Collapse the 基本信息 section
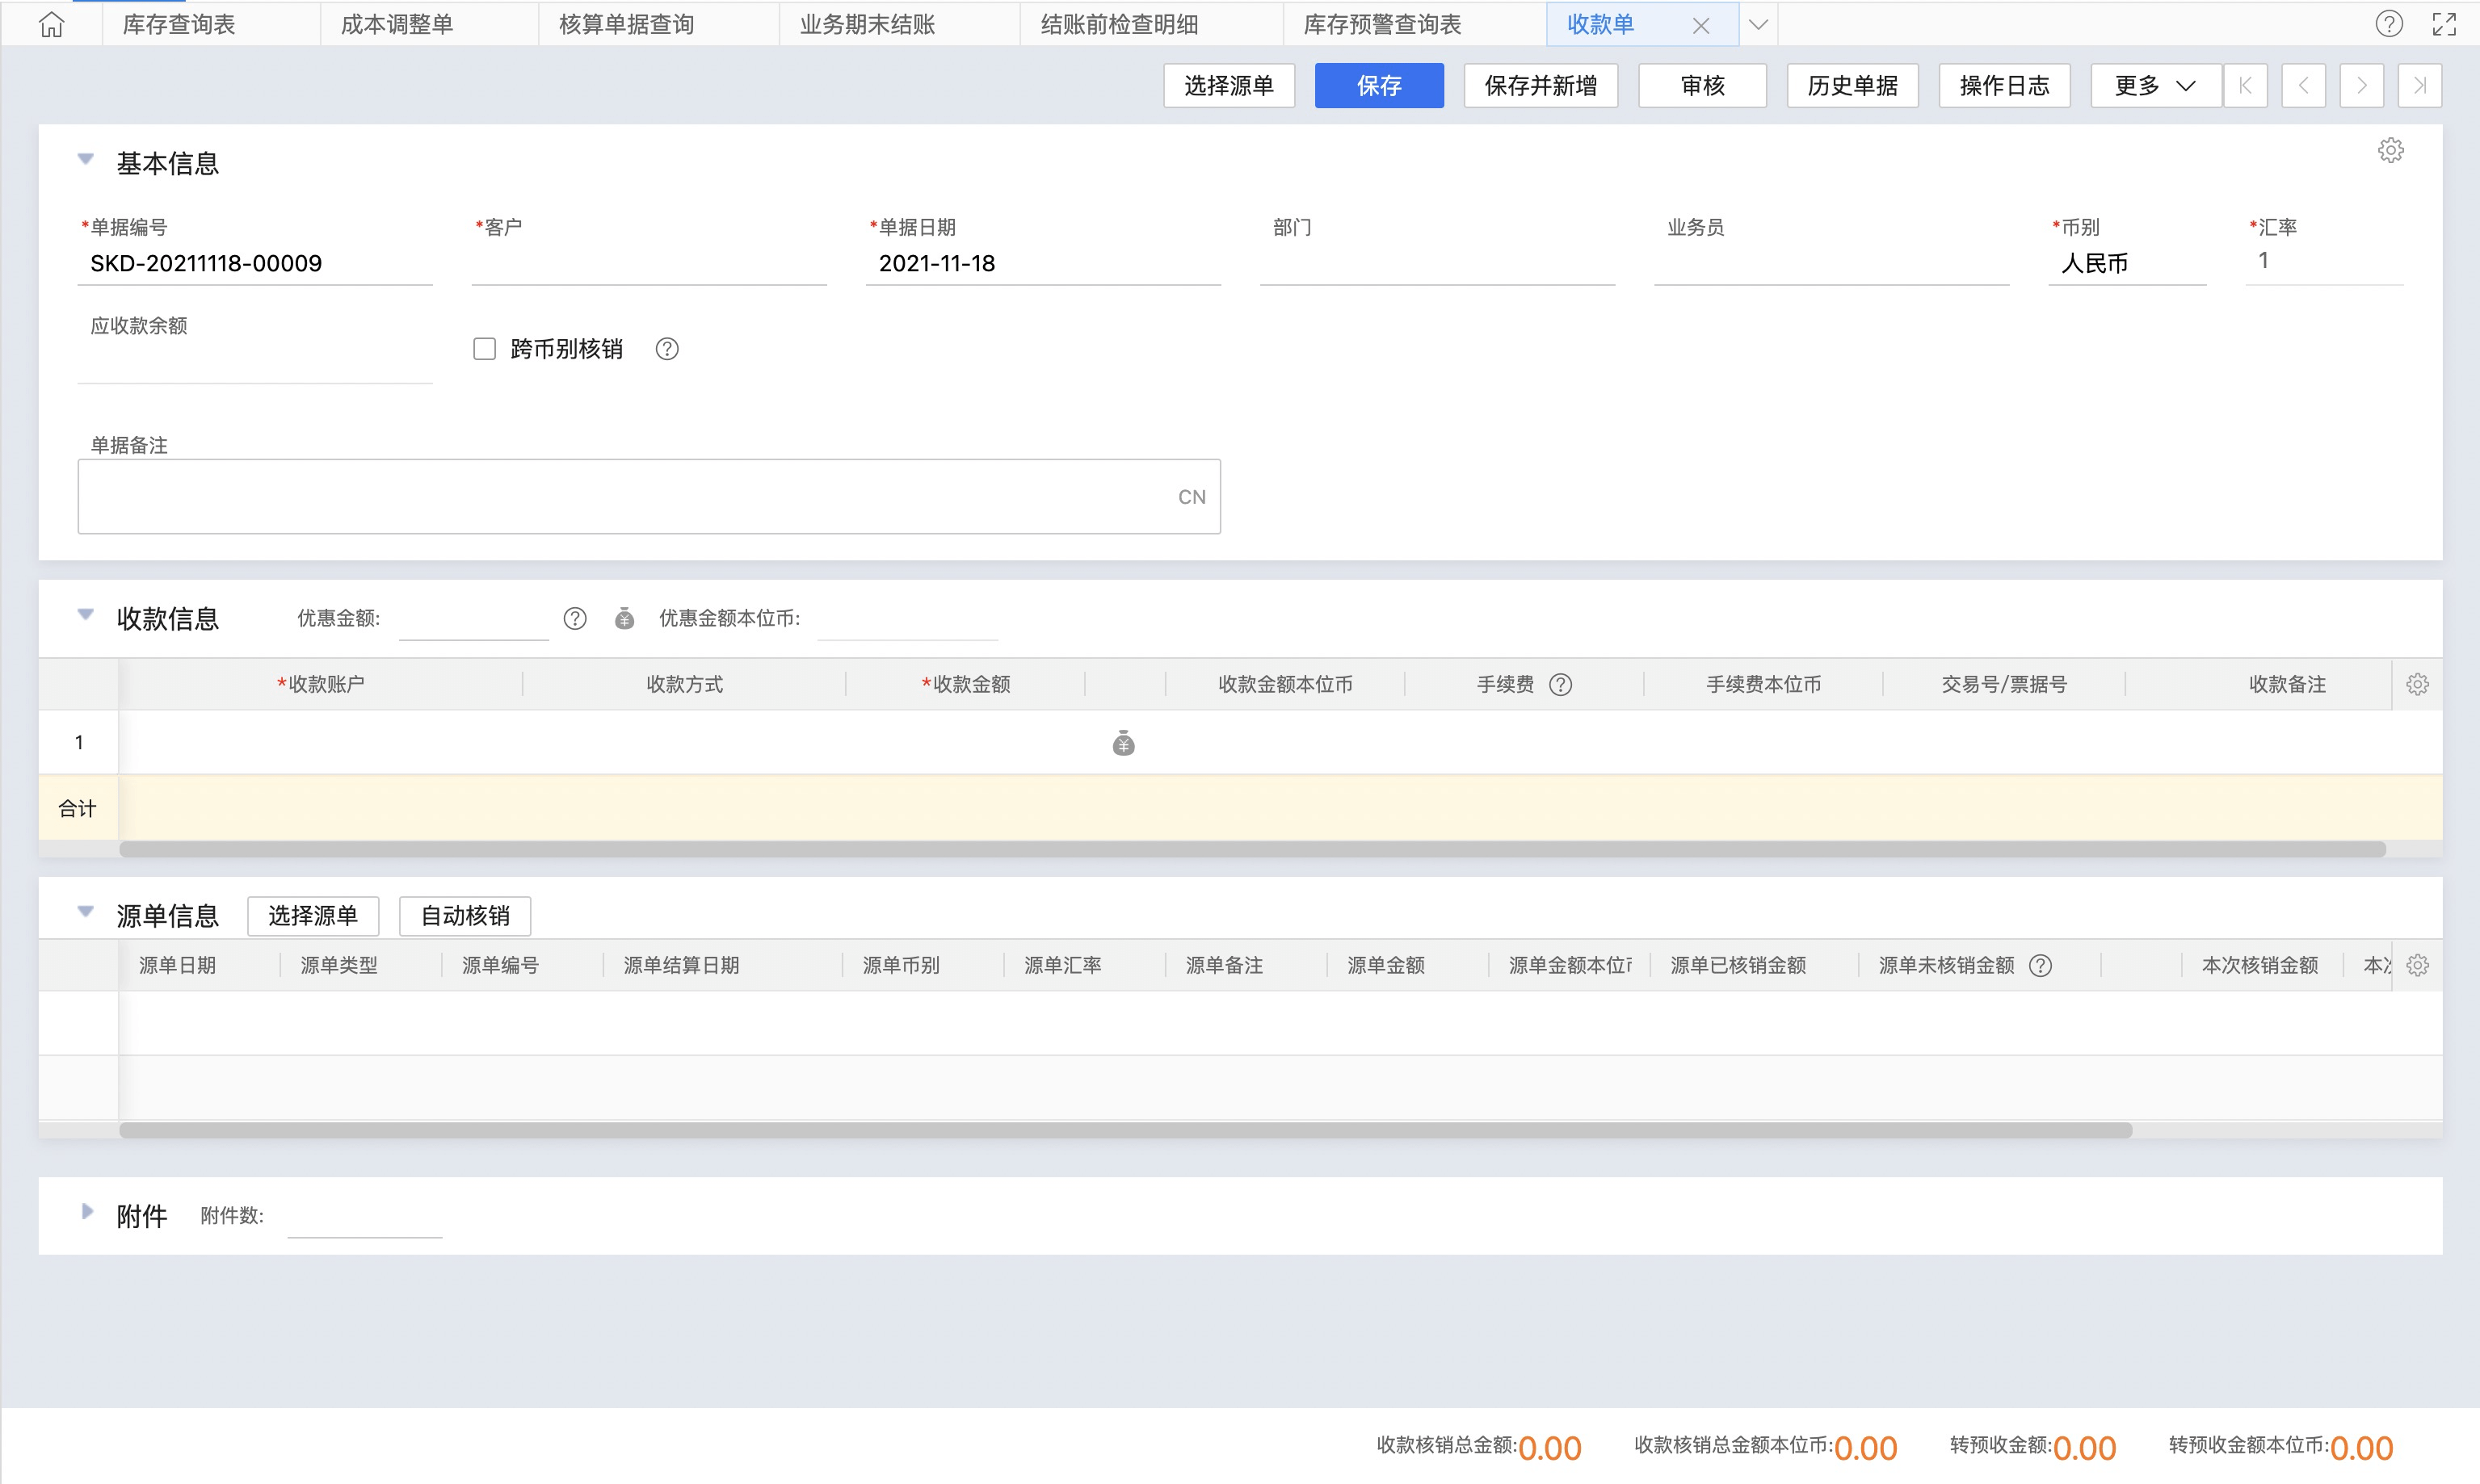 pyautogui.click(x=86, y=160)
